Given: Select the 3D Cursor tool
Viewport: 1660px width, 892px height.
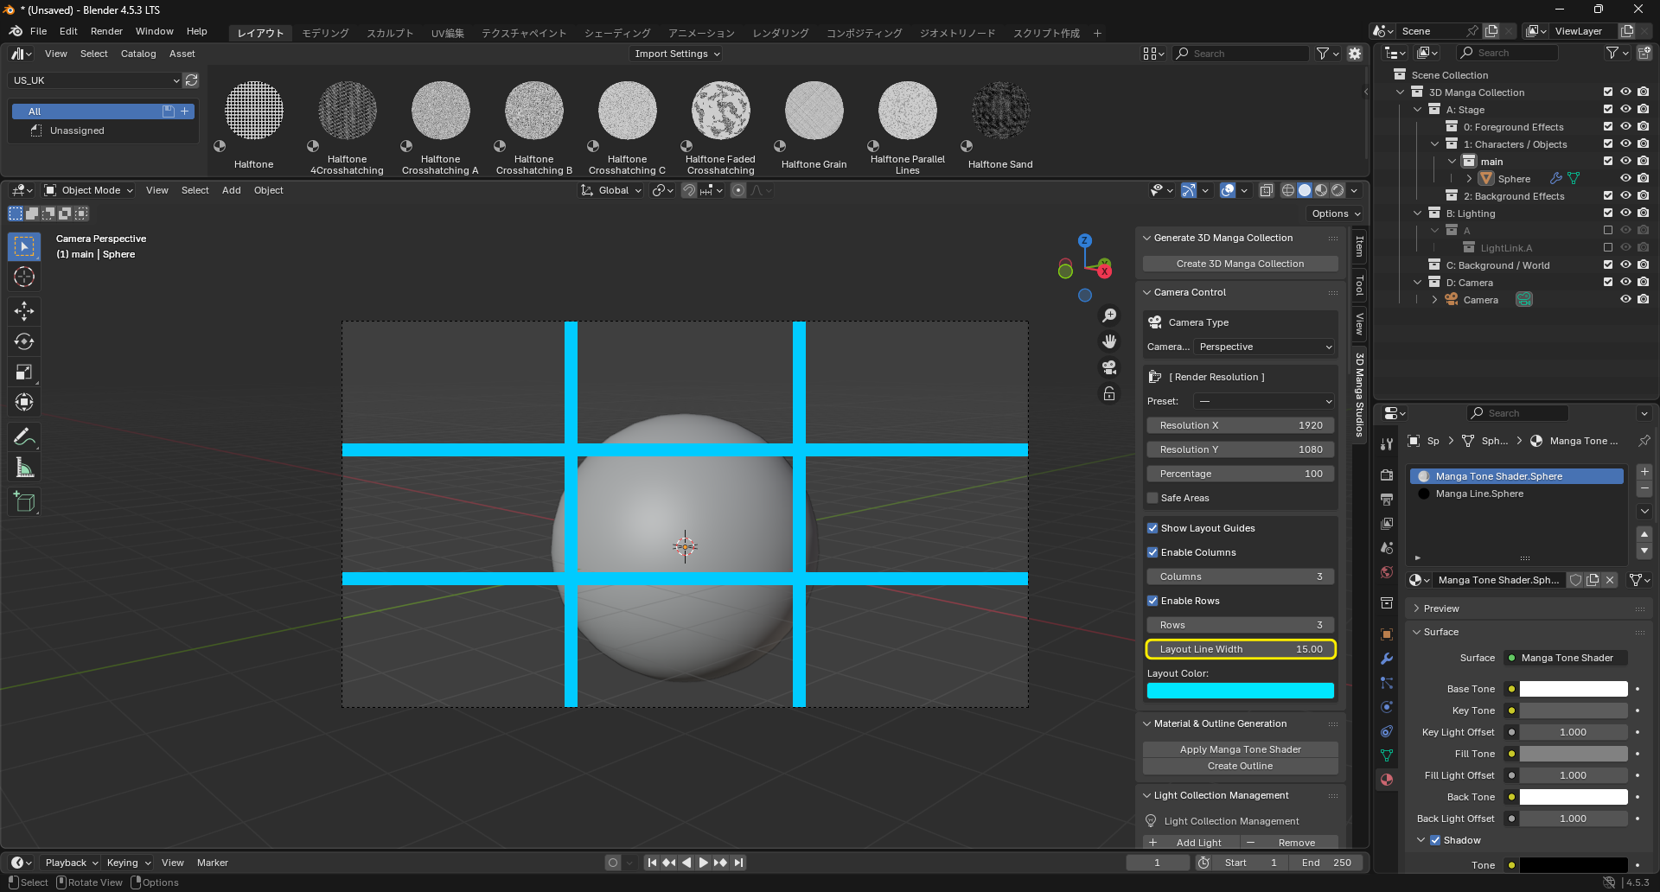Looking at the screenshot, I should point(24,277).
